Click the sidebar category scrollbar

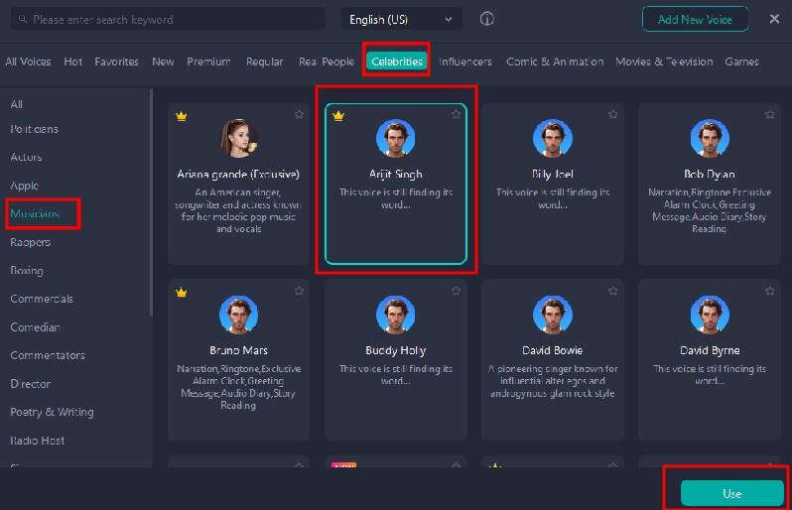tap(151, 202)
